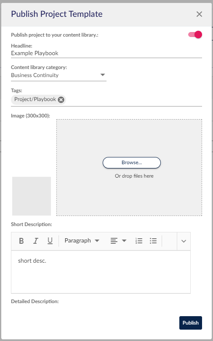Toggle italic text formatting
Screen dimensions: 213x341
point(36,241)
